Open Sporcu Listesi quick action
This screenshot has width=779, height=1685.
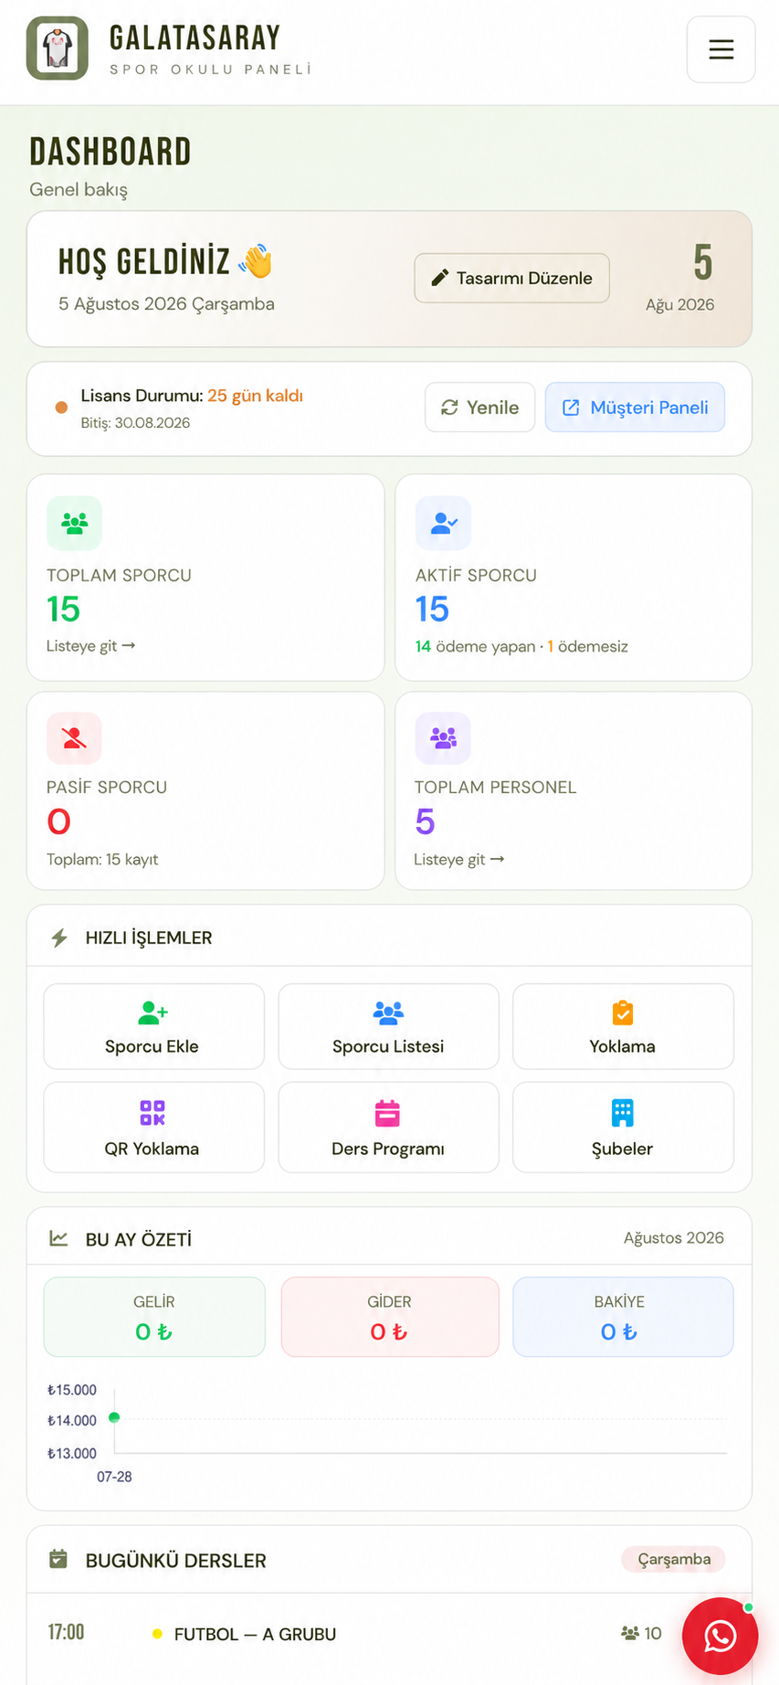388,1026
